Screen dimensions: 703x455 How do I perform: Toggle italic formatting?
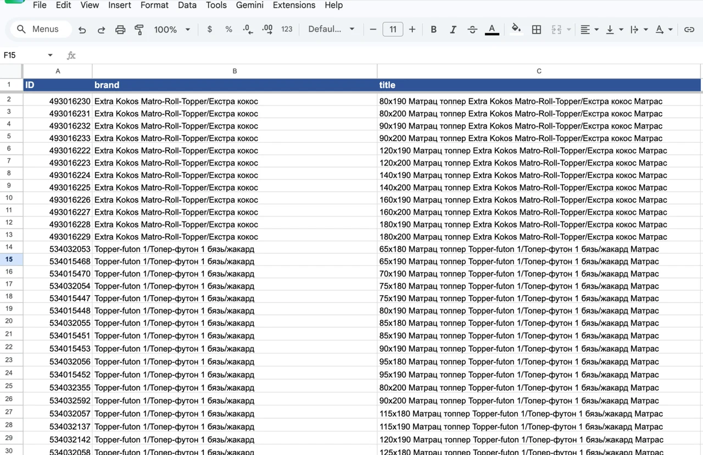pos(453,30)
